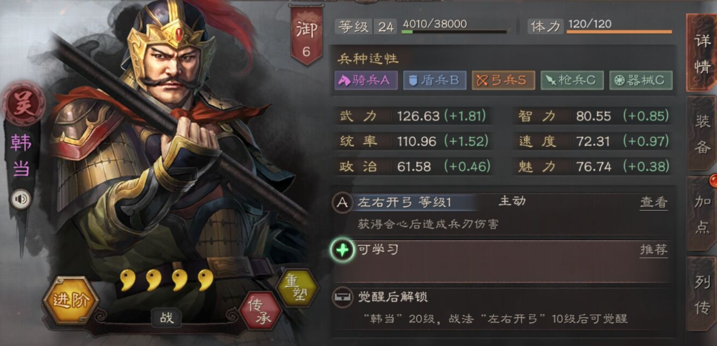Open the 列传 biography tab
717x346 pixels.
[x=702, y=294]
